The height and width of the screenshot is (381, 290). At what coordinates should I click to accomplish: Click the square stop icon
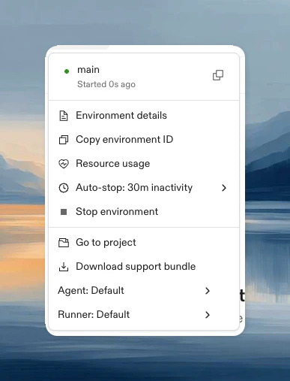pos(64,212)
